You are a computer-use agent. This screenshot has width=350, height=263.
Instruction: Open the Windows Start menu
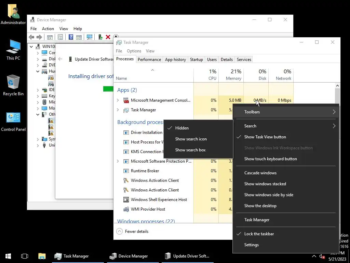pyautogui.click(x=8, y=256)
